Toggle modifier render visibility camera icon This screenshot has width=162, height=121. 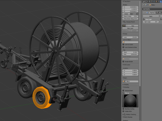pyautogui.click(x=157, y=12)
